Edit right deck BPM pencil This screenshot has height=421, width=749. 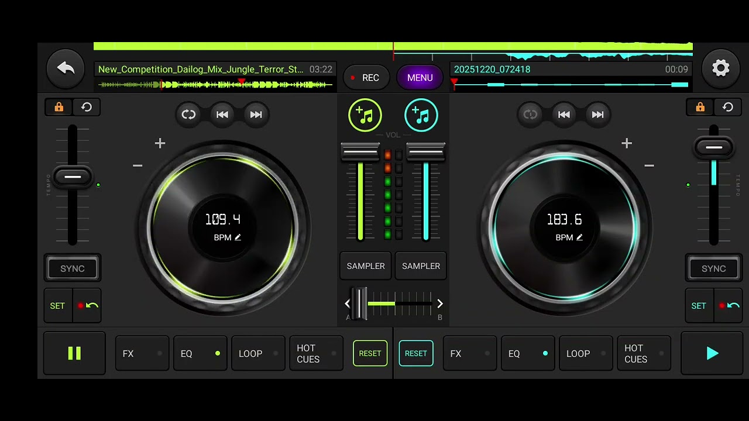pos(579,237)
